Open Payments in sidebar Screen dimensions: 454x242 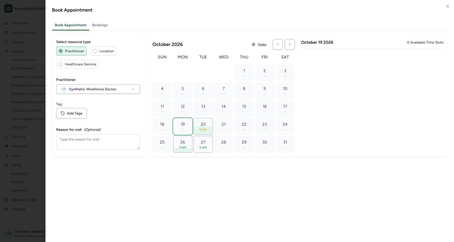(19, 190)
